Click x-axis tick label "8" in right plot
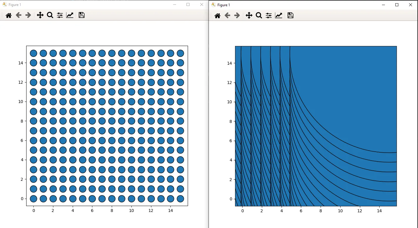This screenshot has width=418, height=228. (x=321, y=211)
